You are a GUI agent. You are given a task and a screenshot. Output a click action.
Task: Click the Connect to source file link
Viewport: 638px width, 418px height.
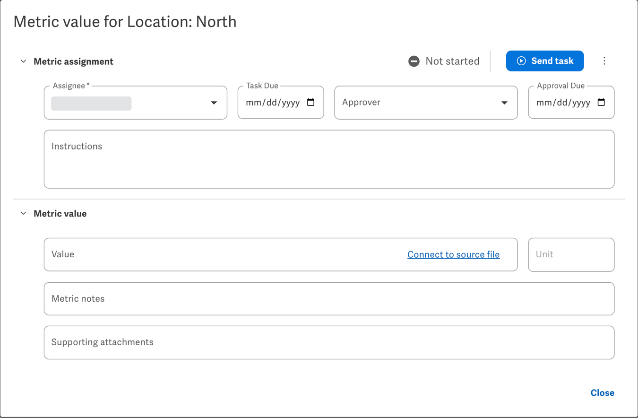tap(454, 254)
